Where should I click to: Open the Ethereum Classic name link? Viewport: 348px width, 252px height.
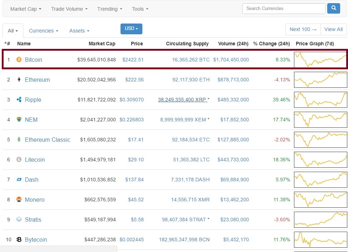[x=48, y=140]
